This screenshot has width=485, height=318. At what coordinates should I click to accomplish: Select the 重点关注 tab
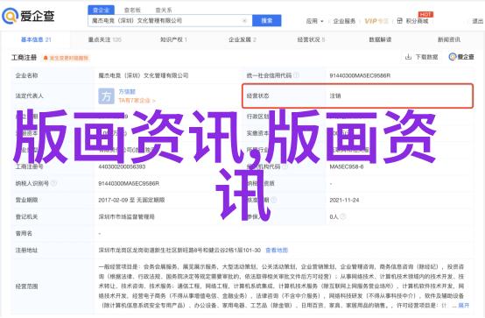pos(105,39)
